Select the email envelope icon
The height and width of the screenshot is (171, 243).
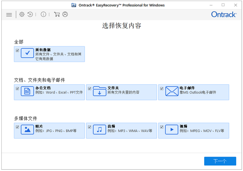[x=172, y=91]
